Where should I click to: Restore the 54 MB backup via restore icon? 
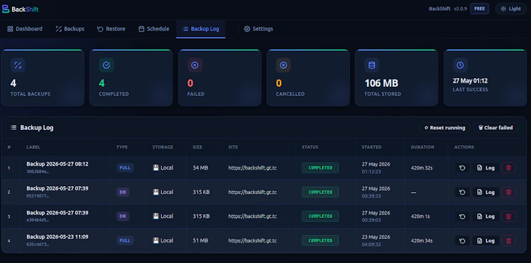click(x=462, y=168)
